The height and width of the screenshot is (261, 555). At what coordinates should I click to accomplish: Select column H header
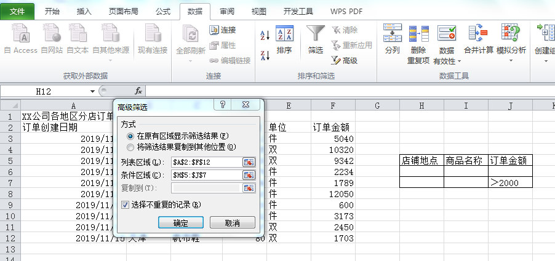coord(421,105)
